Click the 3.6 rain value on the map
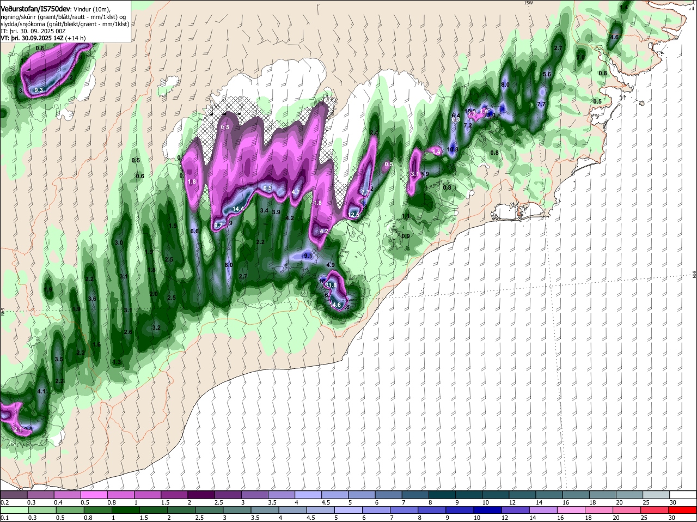The width and height of the screenshot is (697, 522). click(x=92, y=299)
